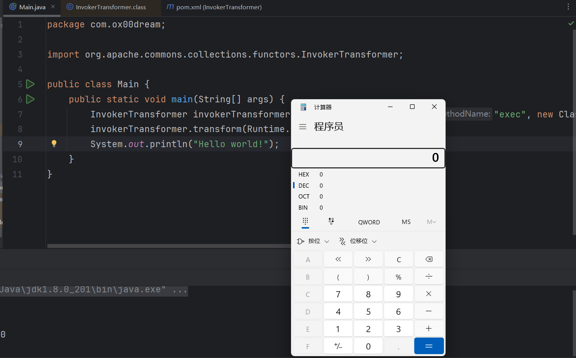Switch to bit toggling keypad icon

coord(331,222)
